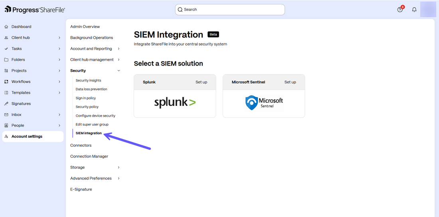Click the Splunk card title text
Screen dimensions: 439x217
tap(149, 82)
